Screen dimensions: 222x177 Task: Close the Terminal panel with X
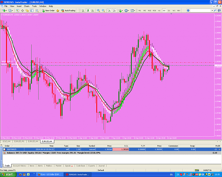pyautogui.click(x=1, y=145)
